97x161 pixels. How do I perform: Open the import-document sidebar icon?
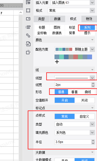(x=28, y=44)
